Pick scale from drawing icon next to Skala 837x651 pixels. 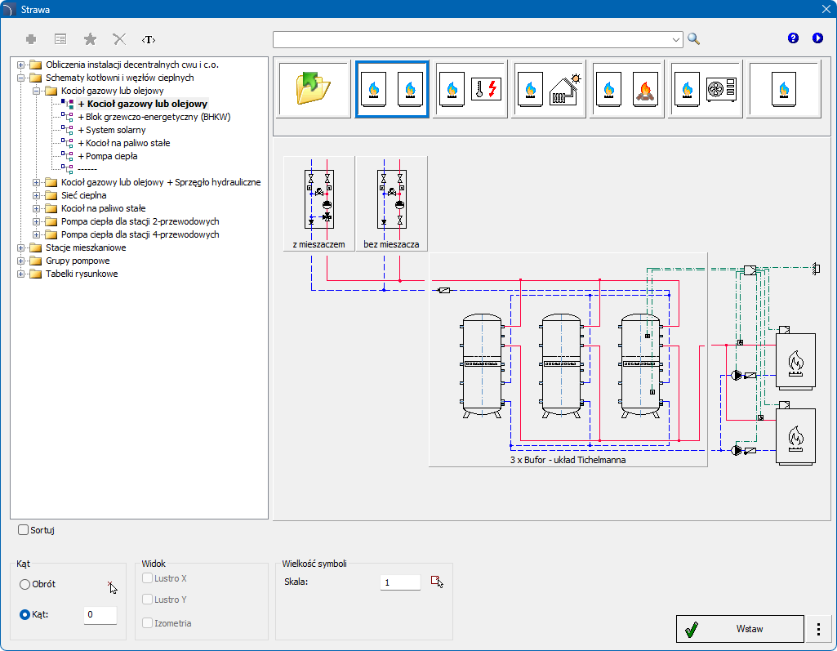click(x=439, y=582)
